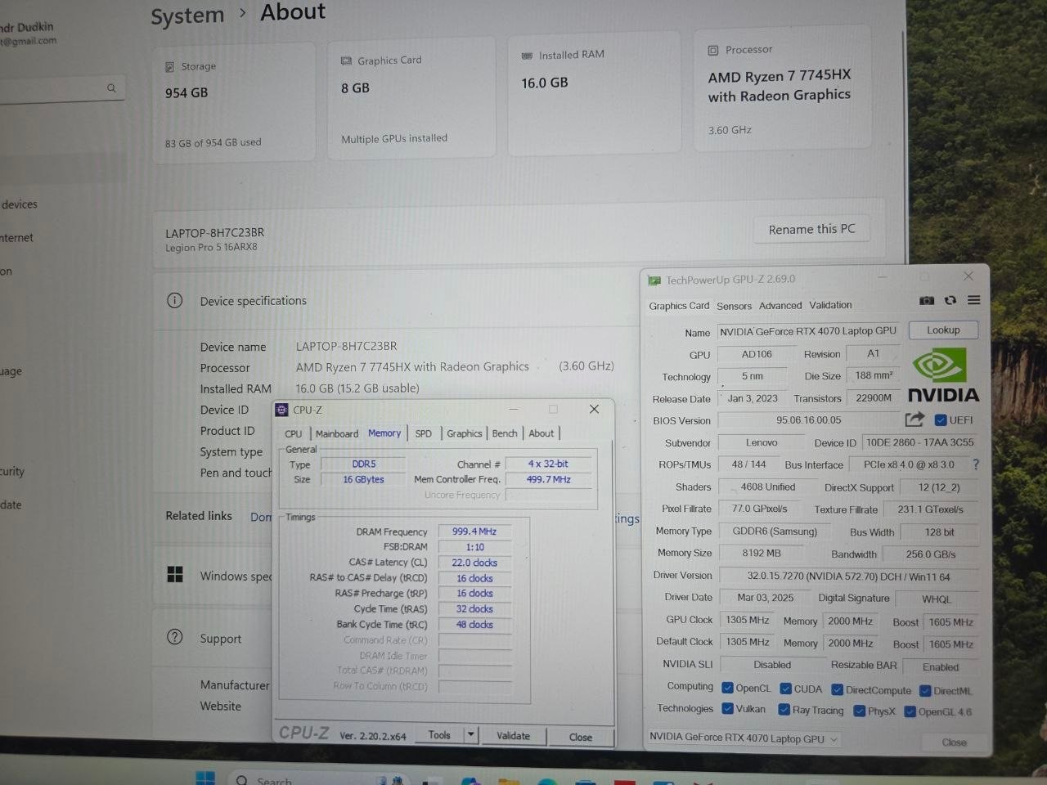Click the GPU-Z title bar icon
The image size is (1047, 785).
[654, 280]
